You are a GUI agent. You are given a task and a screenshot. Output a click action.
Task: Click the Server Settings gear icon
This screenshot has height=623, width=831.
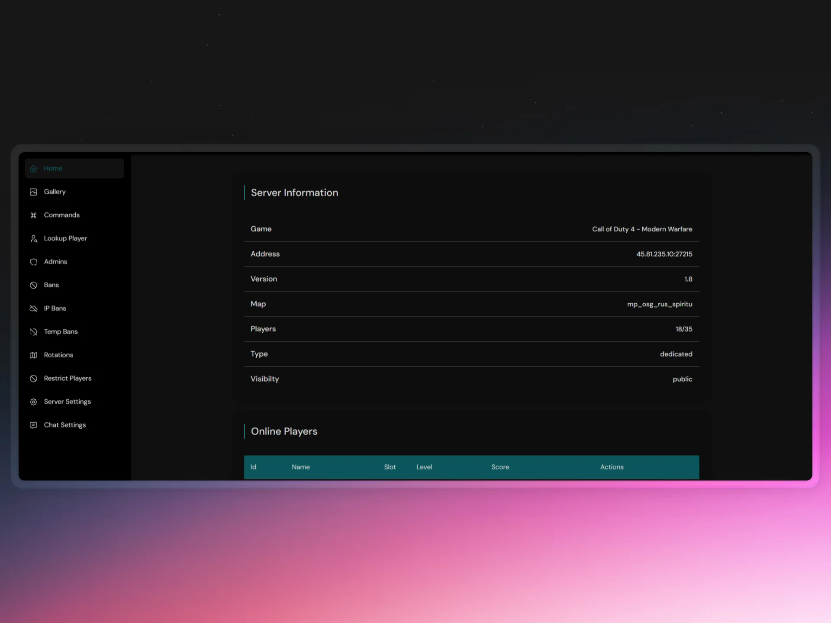pos(34,402)
